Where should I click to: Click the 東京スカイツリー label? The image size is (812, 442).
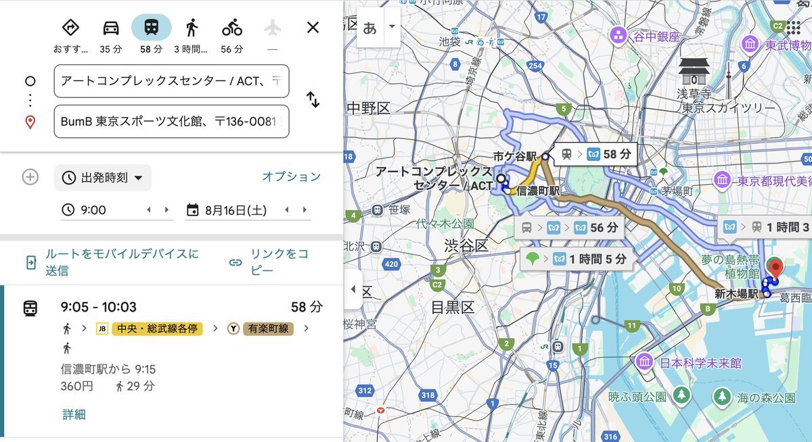coord(728,109)
